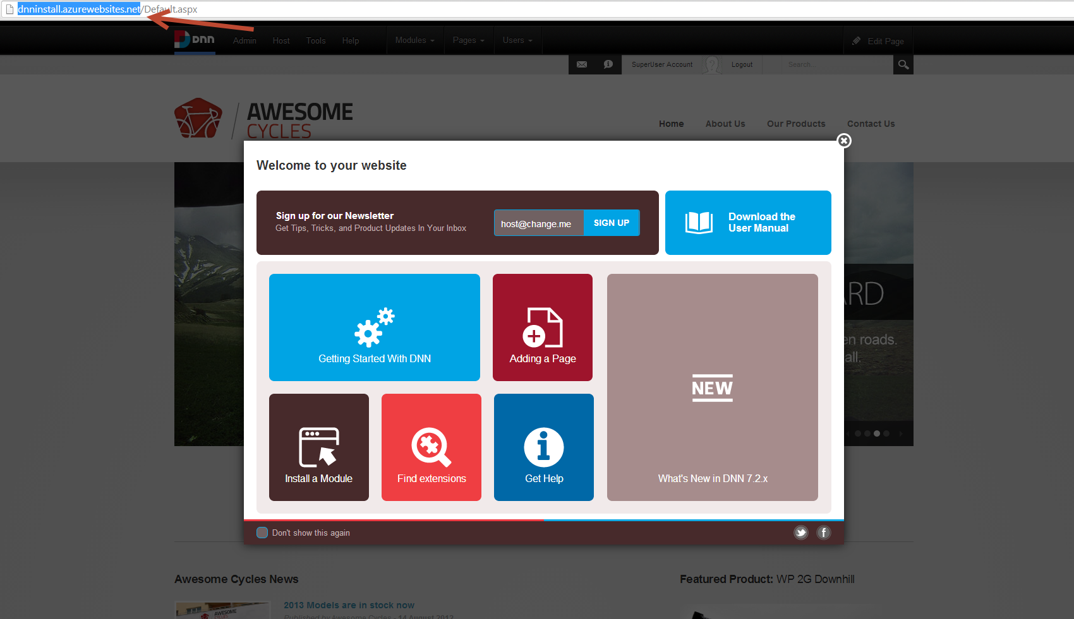Screen dimensions: 1074x619
Task: Expand the Modules dropdown
Action: (x=415, y=40)
